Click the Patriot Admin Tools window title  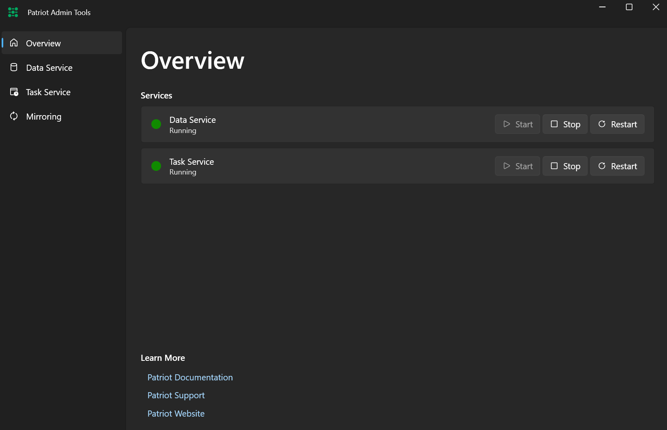(x=59, y=13)
